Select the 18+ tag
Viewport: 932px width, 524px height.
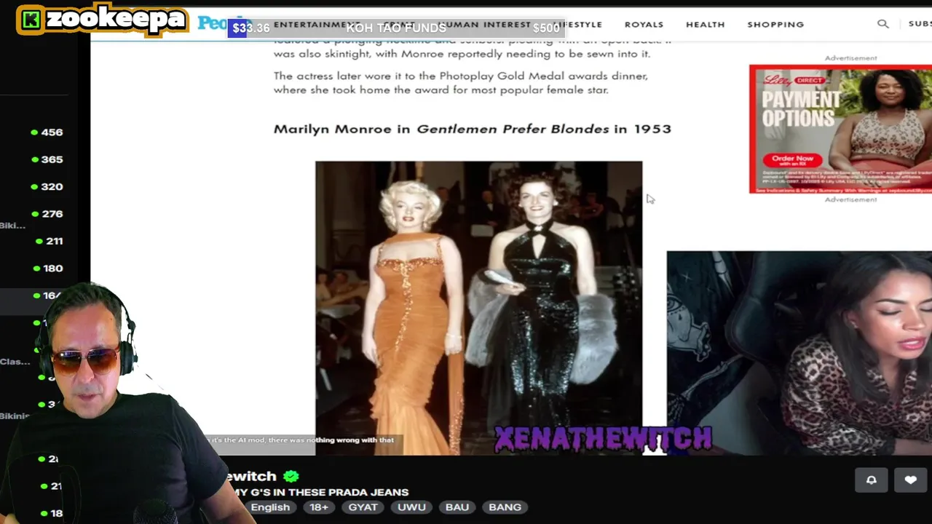pyautogui.click(x=319, y=507)
